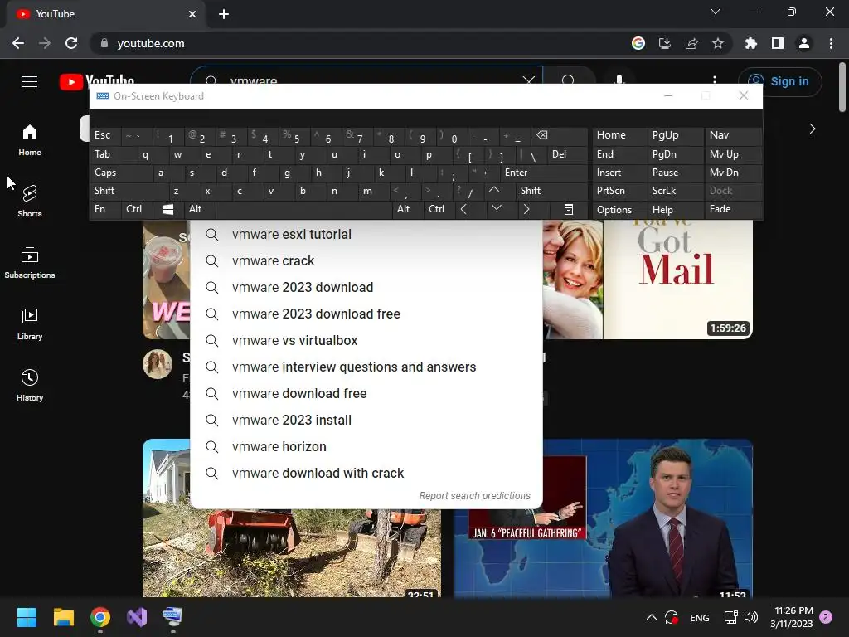
Task: Click the Sign in button
Action: click(779, 81)
